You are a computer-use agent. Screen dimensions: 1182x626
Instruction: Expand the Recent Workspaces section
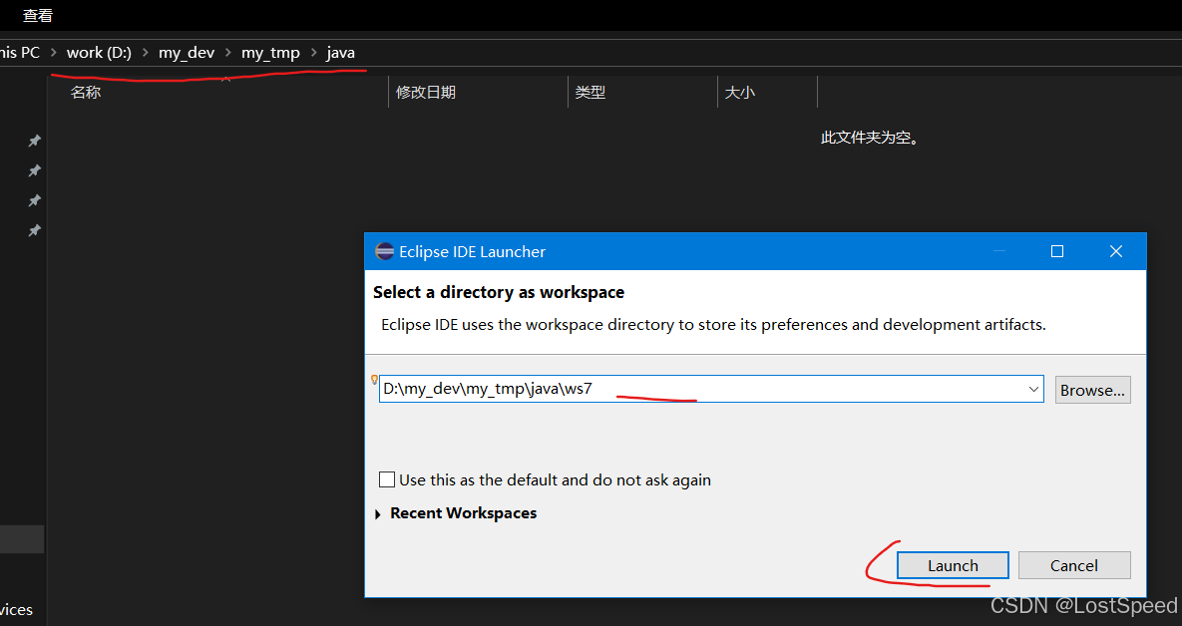click(x=378, y=514)
